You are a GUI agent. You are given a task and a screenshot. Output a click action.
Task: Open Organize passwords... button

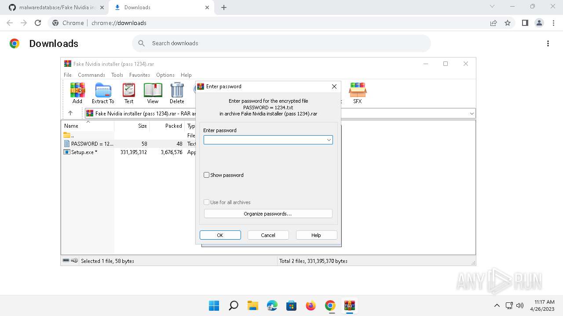(268, 214)
